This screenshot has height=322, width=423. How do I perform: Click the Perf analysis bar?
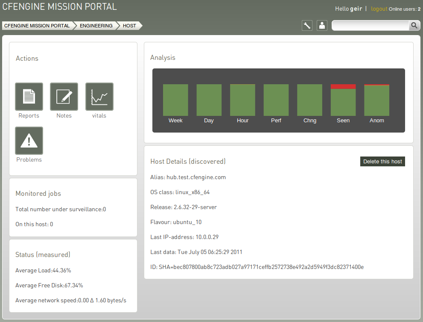click(x=276, y=100)
